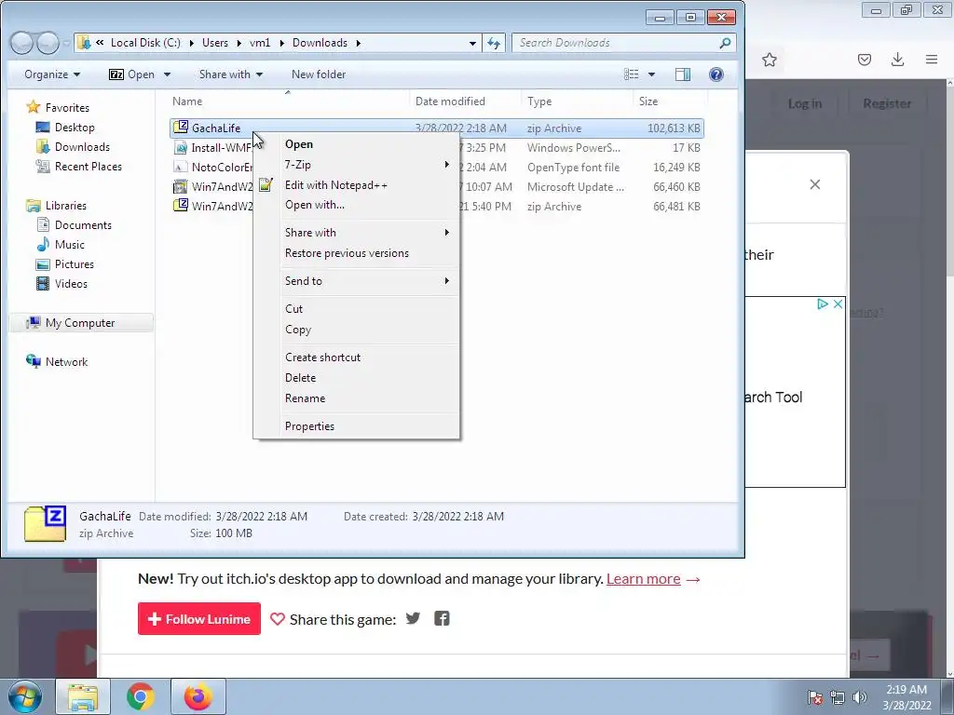Click Firefox bookmark star icon
Screen dimensions: 954x715
[769, 60]
